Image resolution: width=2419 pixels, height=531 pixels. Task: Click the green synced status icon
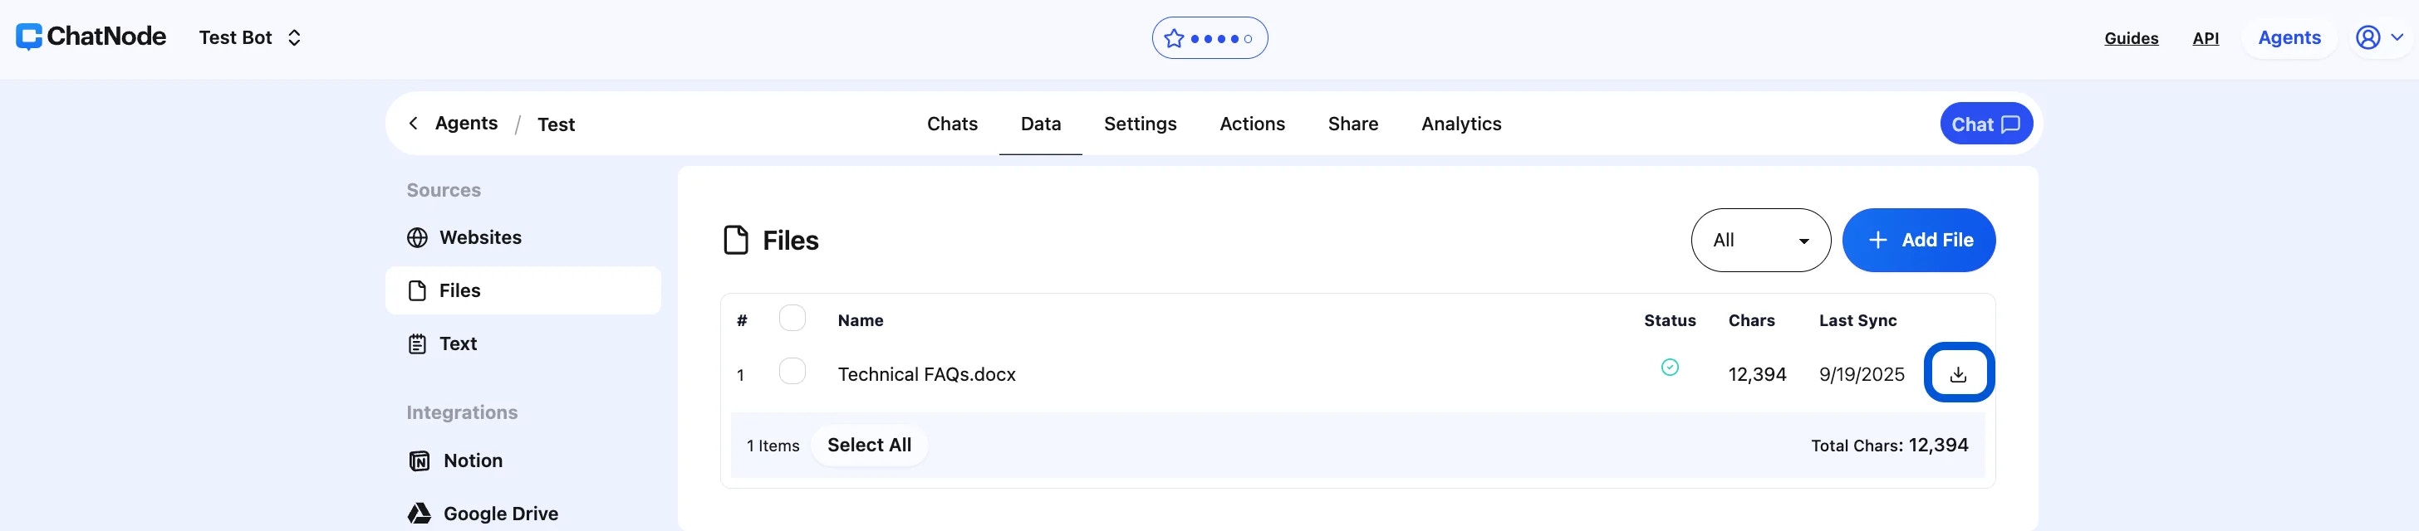[x=1669, y=368]
